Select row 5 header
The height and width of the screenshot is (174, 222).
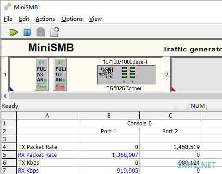coord(9,155)
